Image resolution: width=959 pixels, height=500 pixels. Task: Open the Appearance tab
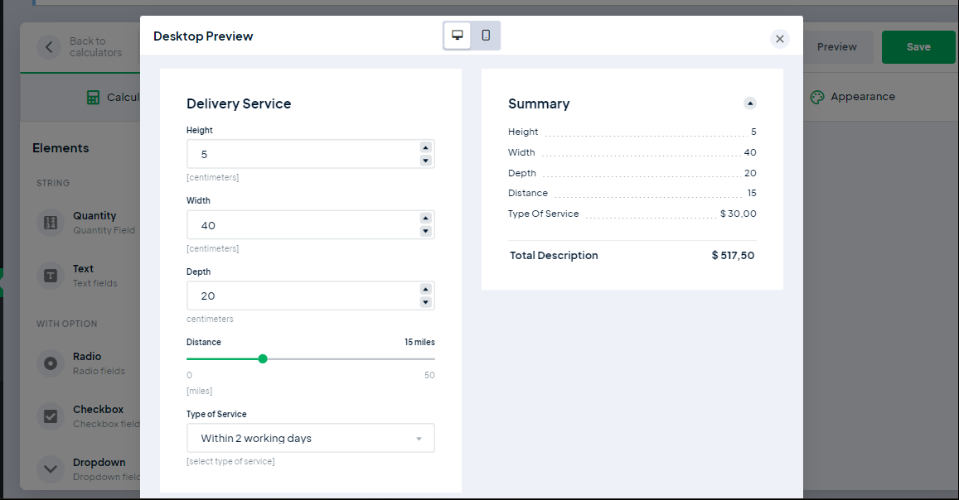tap(853, 97)
